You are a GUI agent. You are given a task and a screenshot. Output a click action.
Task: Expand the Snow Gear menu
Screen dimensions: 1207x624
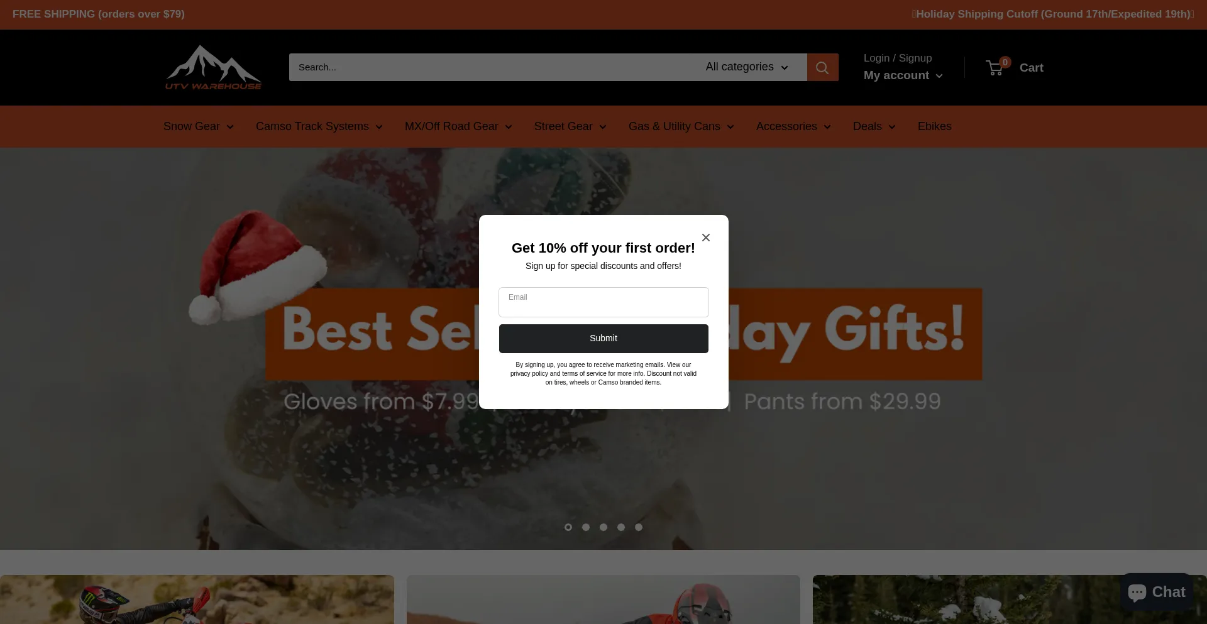[x=199, y=126]
